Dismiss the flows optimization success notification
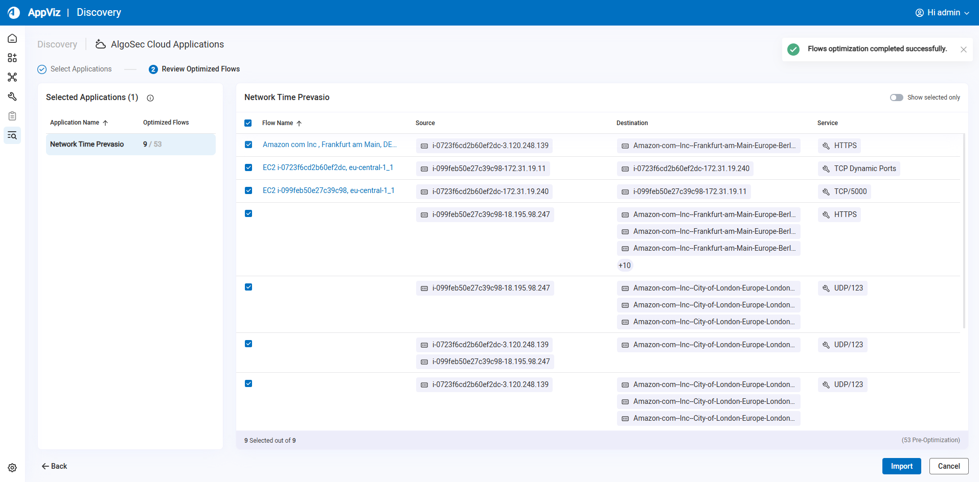Image resolution: width=979 pixels, height=482 pixels. 963,50
